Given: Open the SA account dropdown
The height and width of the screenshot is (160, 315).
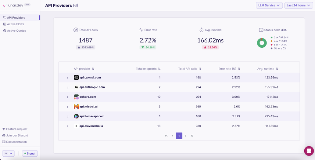Looking at the screenshot, I should [x=8, y=153].
